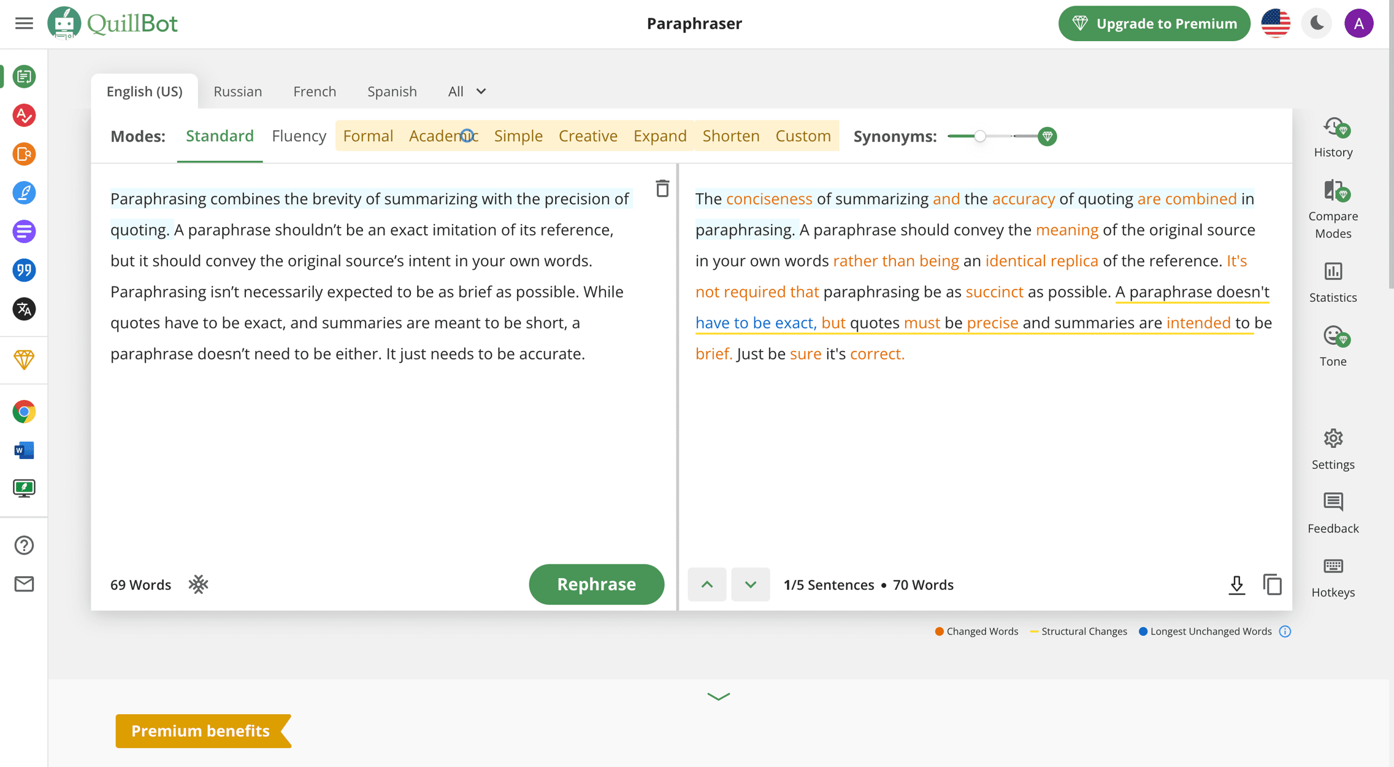Open the Grammar Checker tool
1394x767 pixels.
[x=23, y=115]
